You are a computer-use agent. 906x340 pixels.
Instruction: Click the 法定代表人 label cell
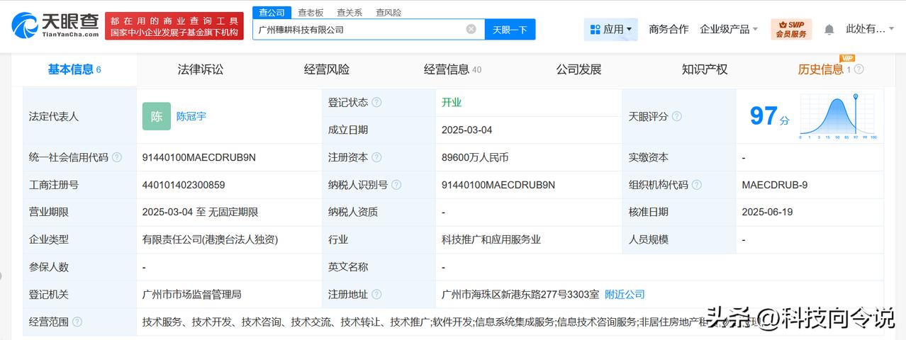pyautogui.click(x=80, y=116)
